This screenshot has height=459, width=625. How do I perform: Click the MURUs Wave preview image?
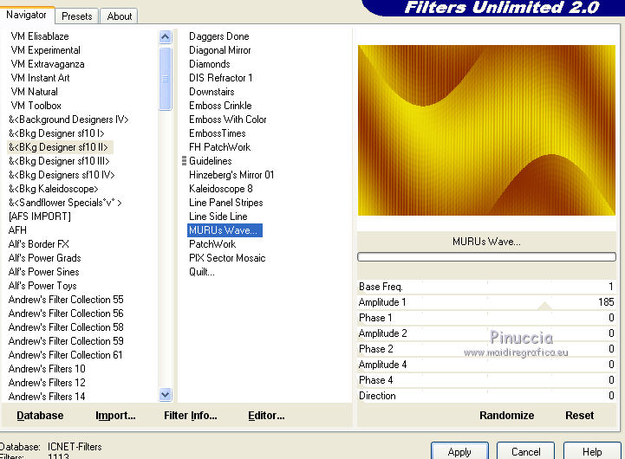coord(486,130)
